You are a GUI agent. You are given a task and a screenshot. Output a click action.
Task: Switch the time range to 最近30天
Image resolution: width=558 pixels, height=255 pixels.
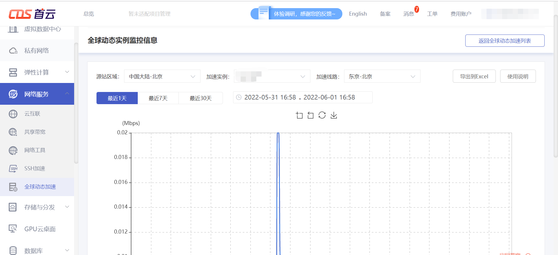[201, 98]
